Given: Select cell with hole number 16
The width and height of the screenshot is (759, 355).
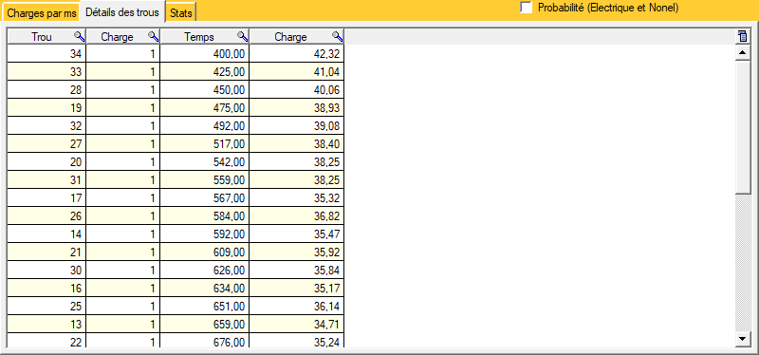Looking at the screenshot, I should point(46,289).
